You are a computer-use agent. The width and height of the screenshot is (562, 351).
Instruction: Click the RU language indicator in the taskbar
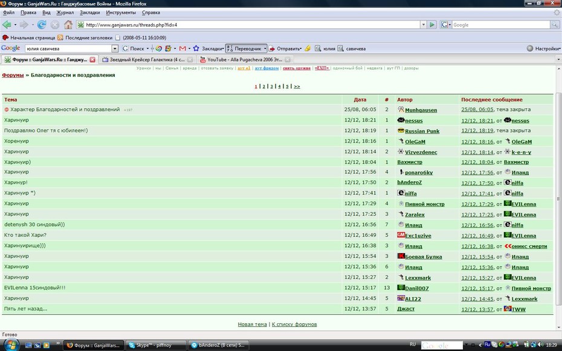[413, 344]
